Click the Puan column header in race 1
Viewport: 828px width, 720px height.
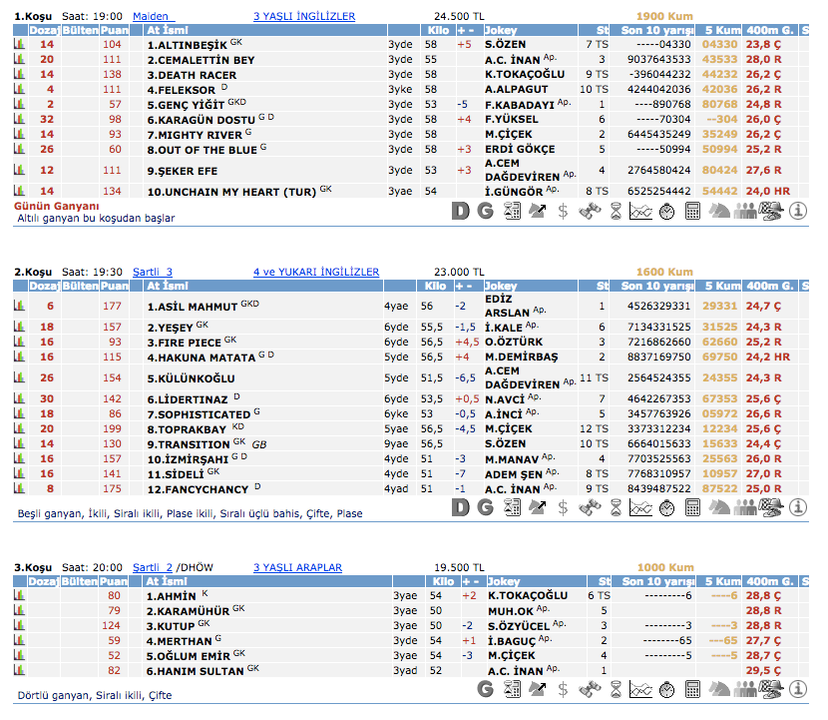click(x=114, y=31)
